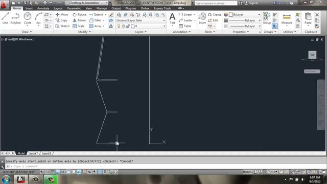Screen dimensions: 327x184
Task: Activate the Rotate tool
Action: point(79,15)
